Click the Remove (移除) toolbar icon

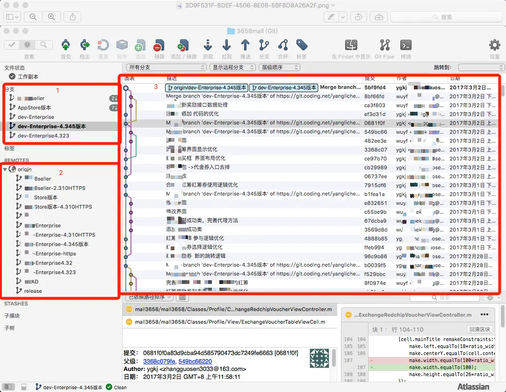pyautogui.click(x=159, y=45)
